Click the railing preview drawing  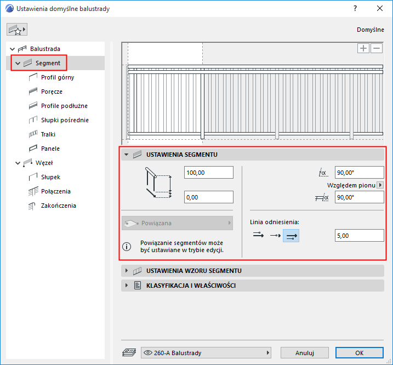[252, 93]
